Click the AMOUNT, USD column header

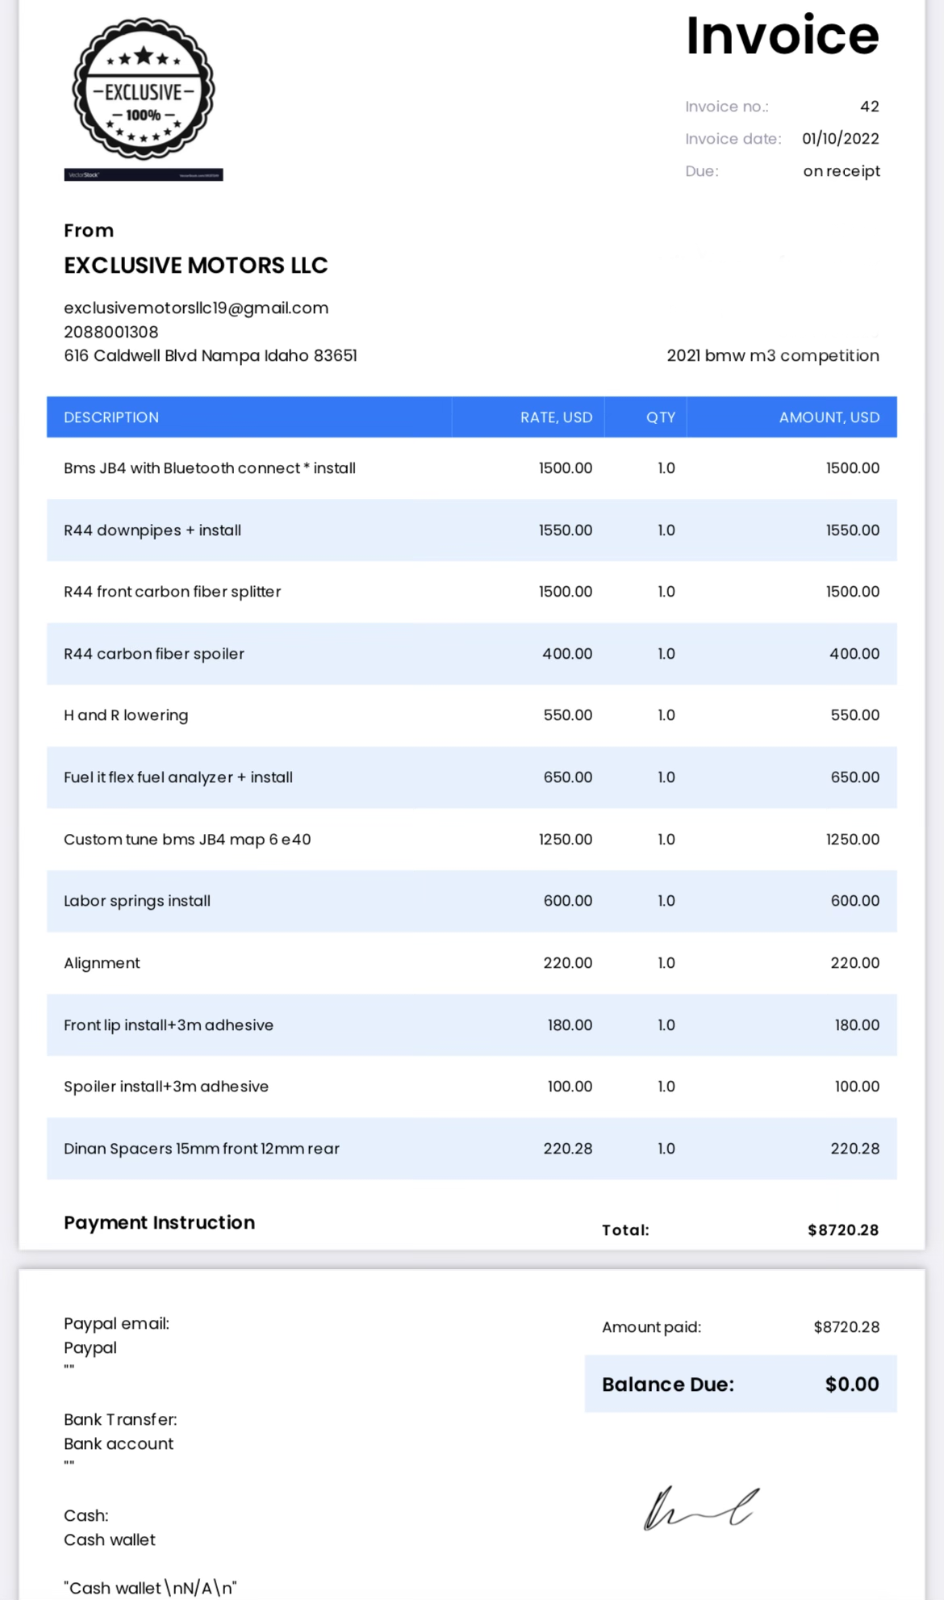pos(829,417)
